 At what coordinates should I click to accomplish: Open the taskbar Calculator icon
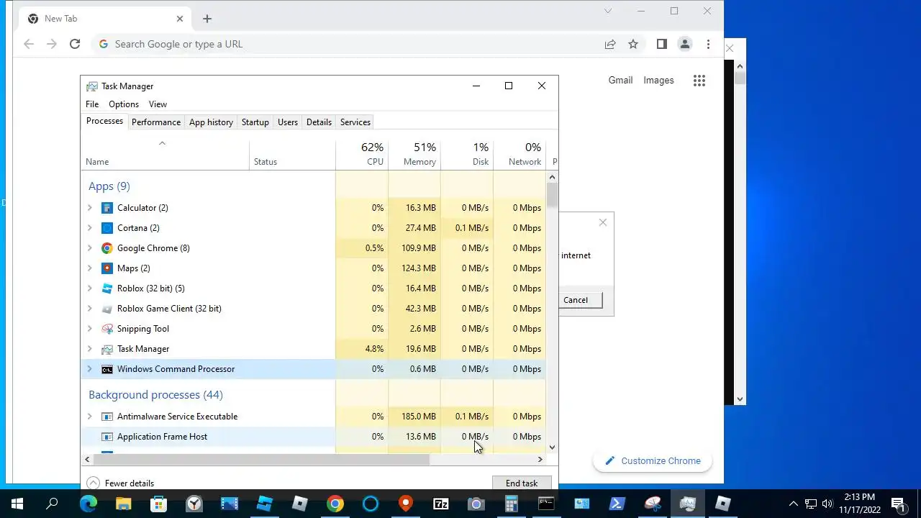pos(512,504)
